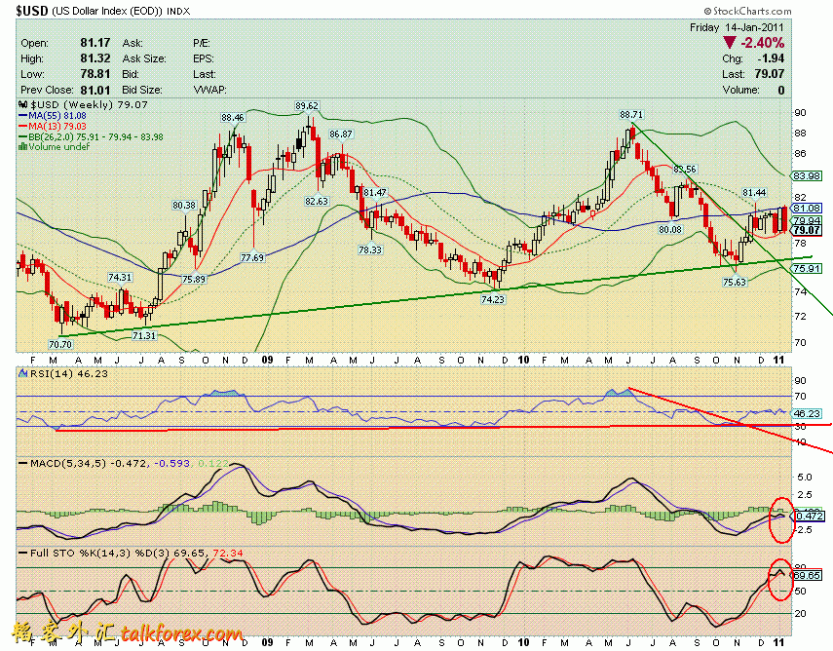Click the 77.69 low price label

coord(252,257)
